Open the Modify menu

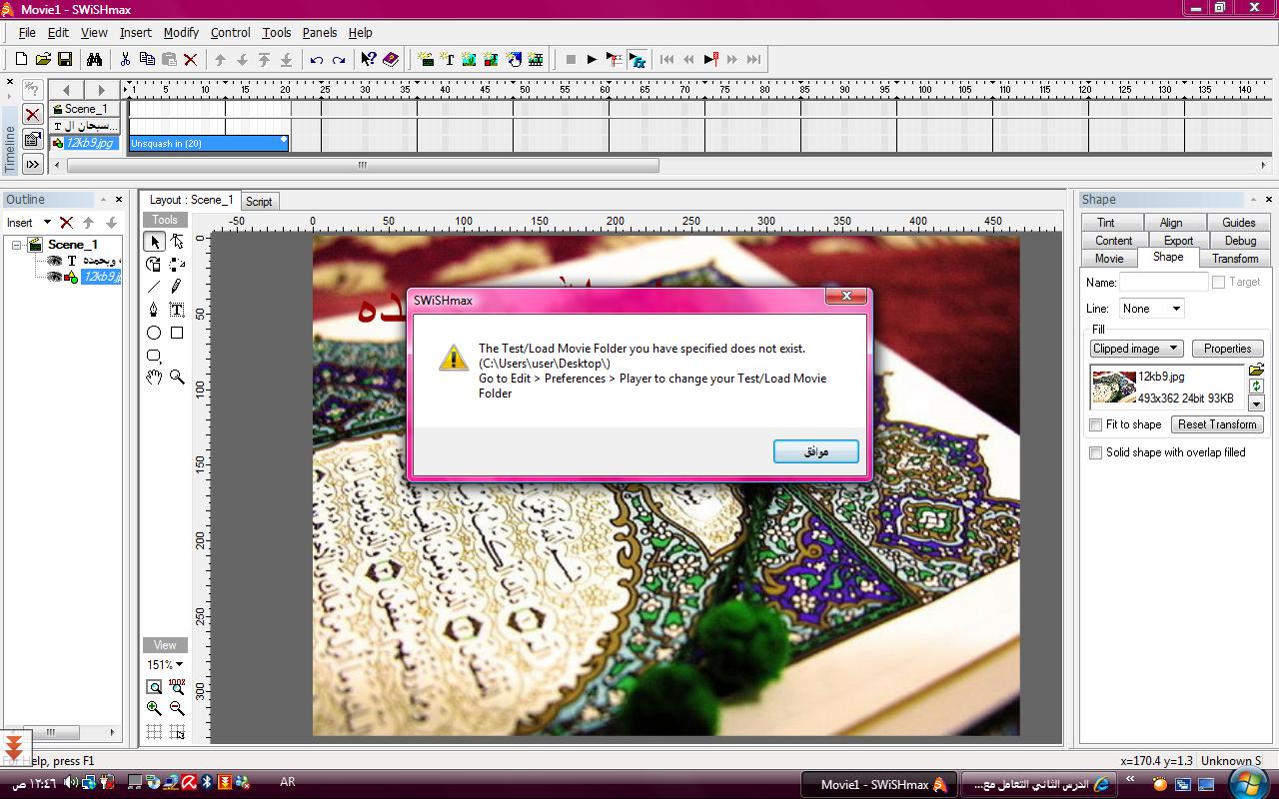click(181, 32)
